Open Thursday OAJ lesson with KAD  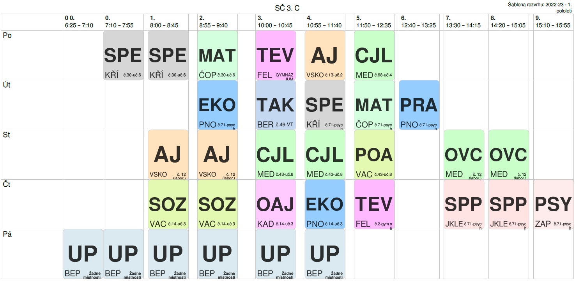pos(276,204)
